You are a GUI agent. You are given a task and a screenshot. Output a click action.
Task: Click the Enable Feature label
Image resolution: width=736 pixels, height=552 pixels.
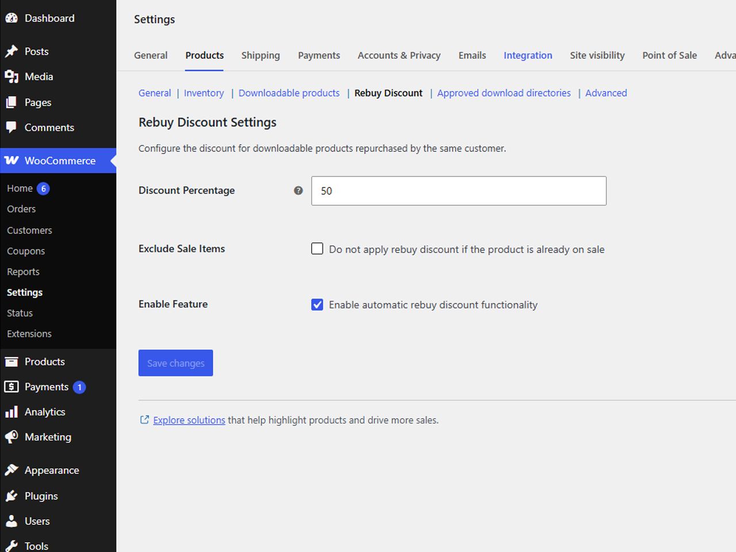pyautogui.click(x=173, y=304)
